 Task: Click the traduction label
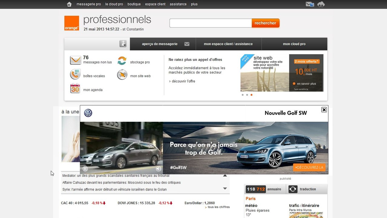(x=308, y=189)
